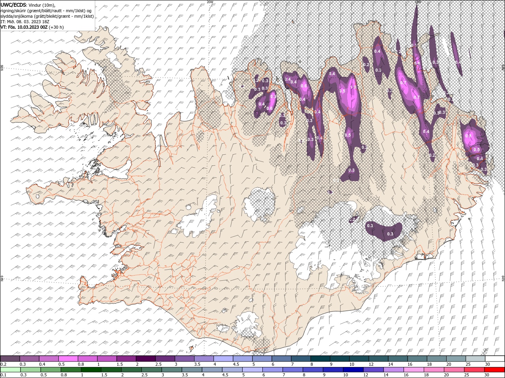The height and width of the screenshot is (378, 505).
Task: Select the upper legend swatch labeled 6
Action: click(x=281, y=359)
